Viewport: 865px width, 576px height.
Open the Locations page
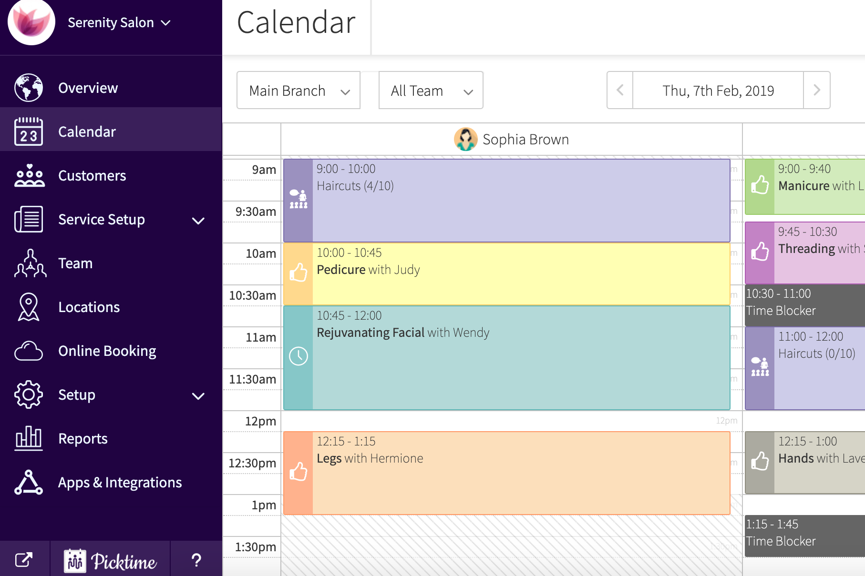tap(89, 307)
